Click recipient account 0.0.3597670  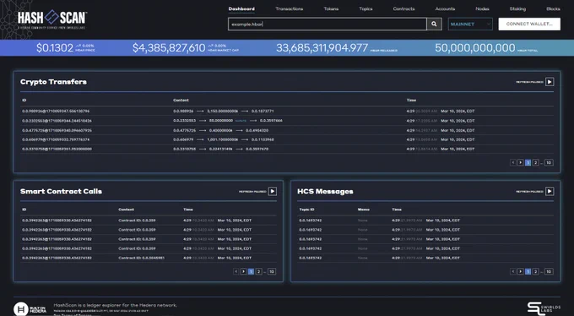pyautogui.click(x=257, y=150)
